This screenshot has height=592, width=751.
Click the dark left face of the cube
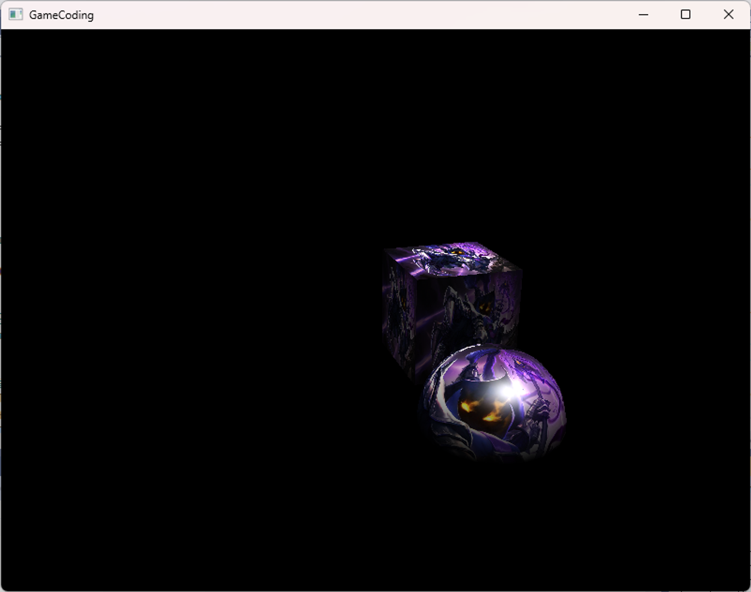pos(399,316)
